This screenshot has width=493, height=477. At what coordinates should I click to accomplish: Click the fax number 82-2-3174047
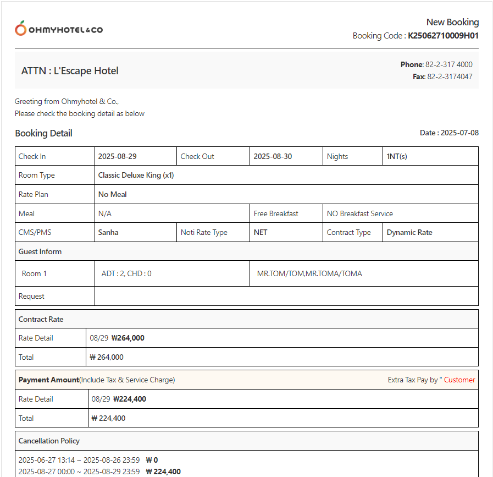coord(450,76)
